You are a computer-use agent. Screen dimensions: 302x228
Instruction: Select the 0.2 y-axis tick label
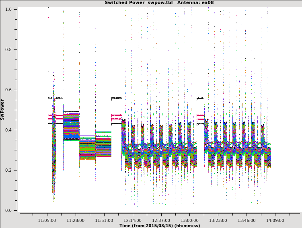8,170
